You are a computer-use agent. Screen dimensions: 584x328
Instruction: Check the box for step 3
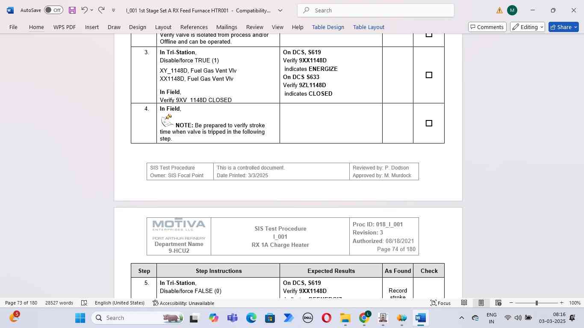click(x=429, y=75)
